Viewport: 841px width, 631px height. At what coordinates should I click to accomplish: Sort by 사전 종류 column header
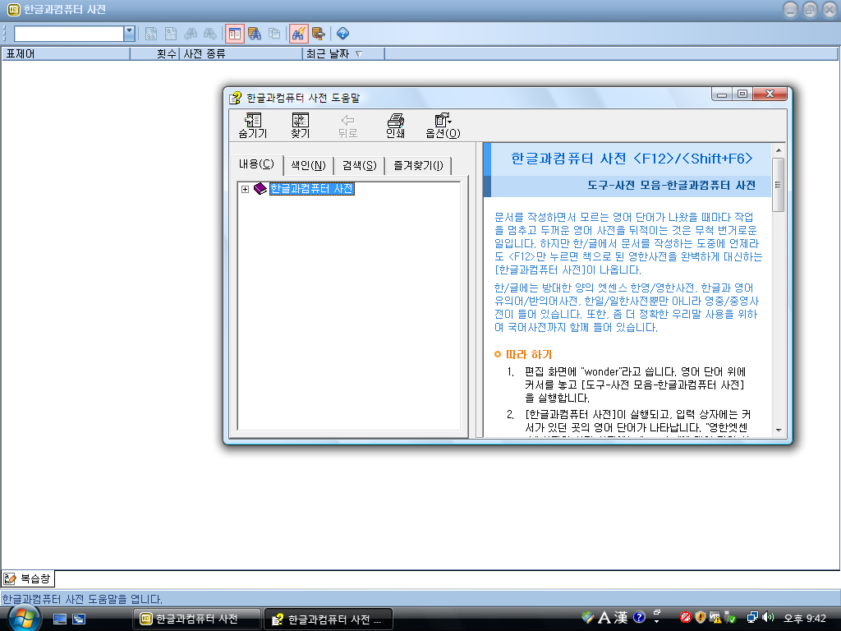point(241,53)
